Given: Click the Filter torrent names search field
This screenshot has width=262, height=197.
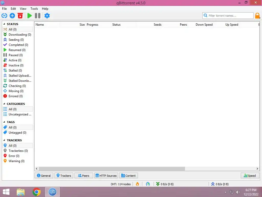Looking at the screenshot, I should pyautogui.click(x=228, y=16).
